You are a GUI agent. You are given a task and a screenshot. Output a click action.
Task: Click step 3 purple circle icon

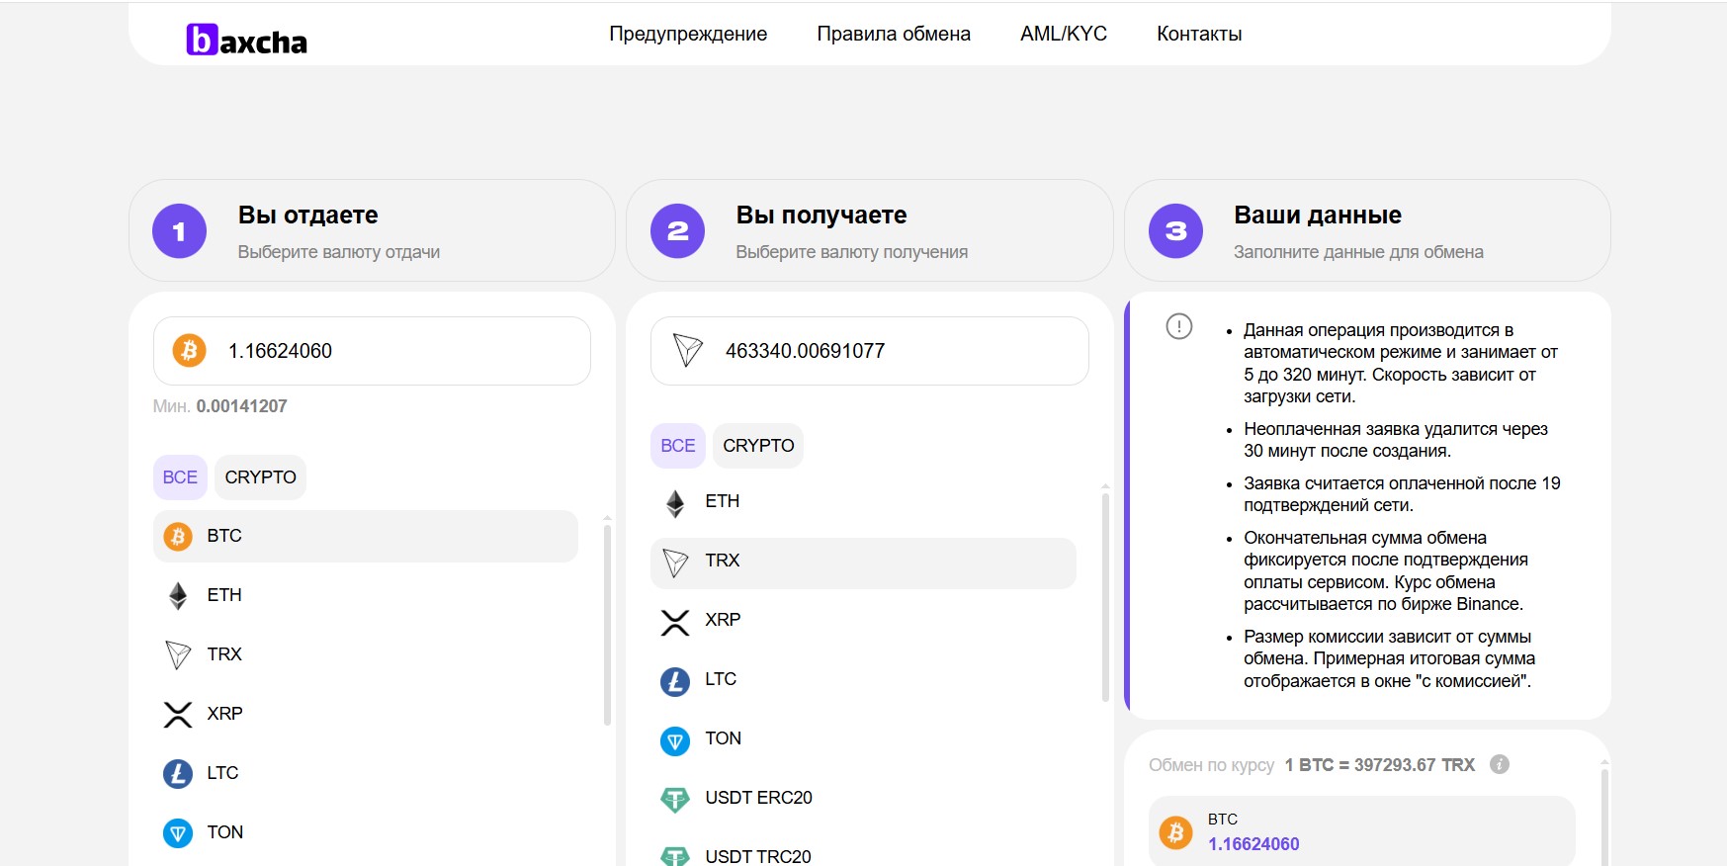click(x=1175, y=231)
